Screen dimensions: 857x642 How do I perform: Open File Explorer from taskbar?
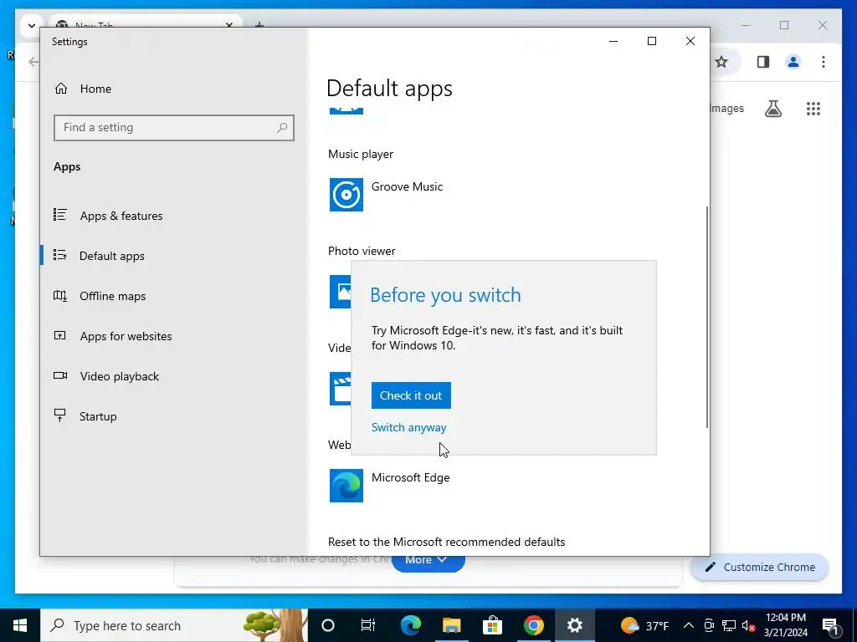[451, 625]
